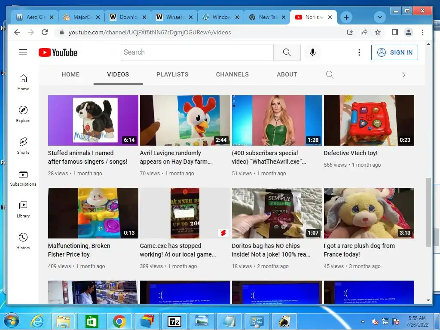Open Doritos bag no chips thumbnail
This screenshot has width=440, height=330.
coord(277,213)
